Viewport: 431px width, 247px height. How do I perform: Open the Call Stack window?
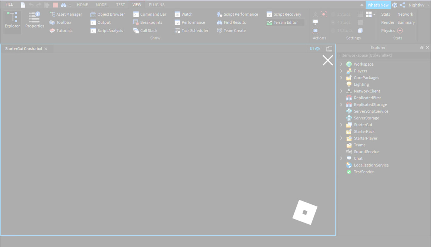[145, 31]
